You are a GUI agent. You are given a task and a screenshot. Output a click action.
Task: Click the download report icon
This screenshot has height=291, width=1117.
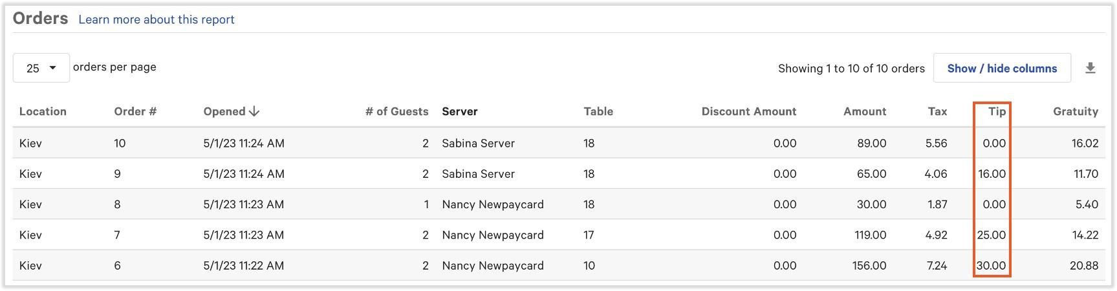click(1090, 68)
